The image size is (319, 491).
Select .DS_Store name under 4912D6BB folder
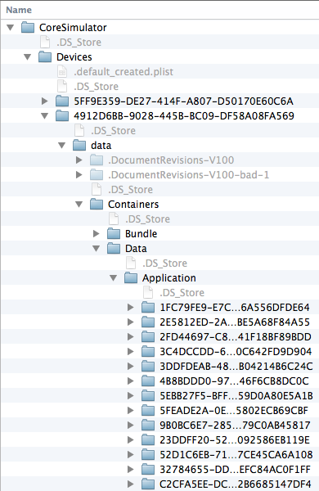pyautogui.click(x=114, y=131)
